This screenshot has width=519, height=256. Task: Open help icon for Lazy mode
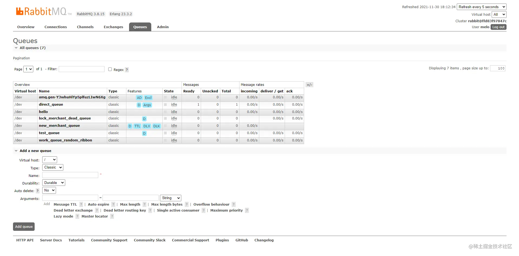[77, 216]
